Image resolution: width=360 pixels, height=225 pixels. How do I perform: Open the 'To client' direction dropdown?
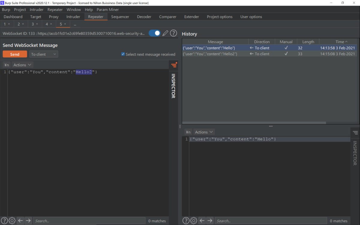pos(44,54)
